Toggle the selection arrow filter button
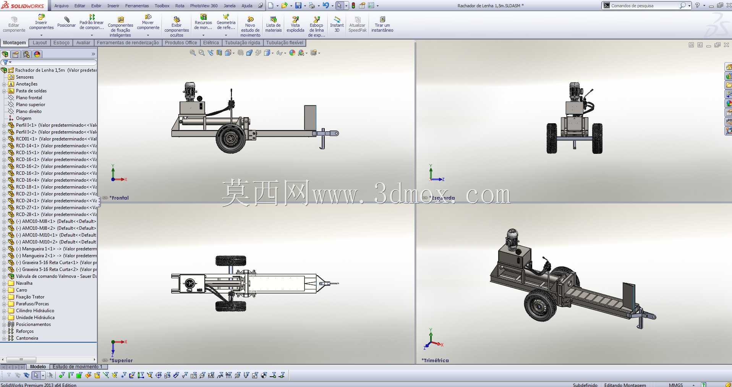This screenshot has width=732, height=387. [36, 375]
